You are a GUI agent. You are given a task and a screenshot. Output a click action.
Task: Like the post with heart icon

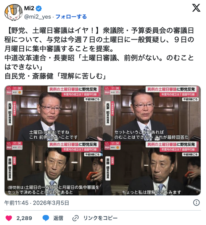tap(9, 218)
